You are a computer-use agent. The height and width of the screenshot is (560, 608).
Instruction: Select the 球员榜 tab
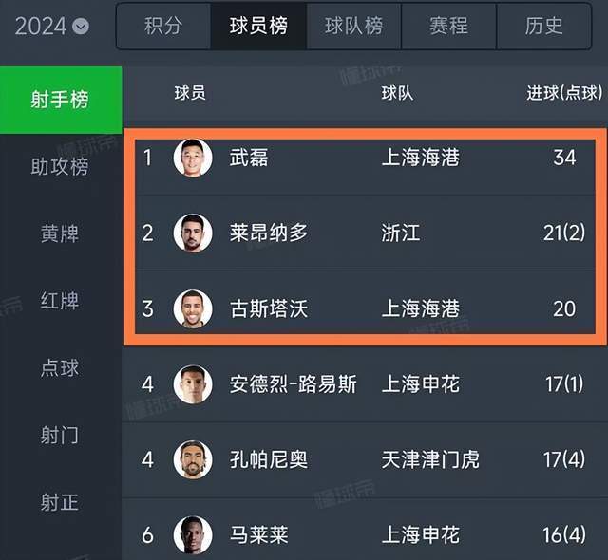[x=258, y=27]
